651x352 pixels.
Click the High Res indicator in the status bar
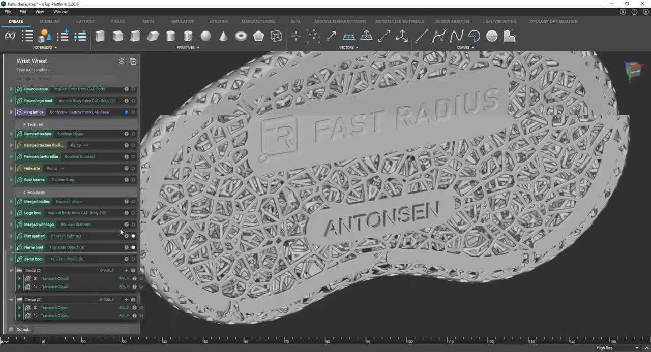pyautogui.click(x=604, y=348)
